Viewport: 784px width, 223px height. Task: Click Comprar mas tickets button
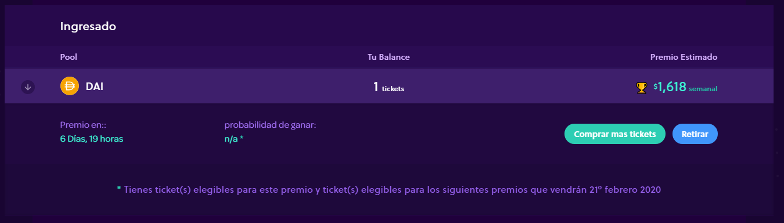(615, 134)
